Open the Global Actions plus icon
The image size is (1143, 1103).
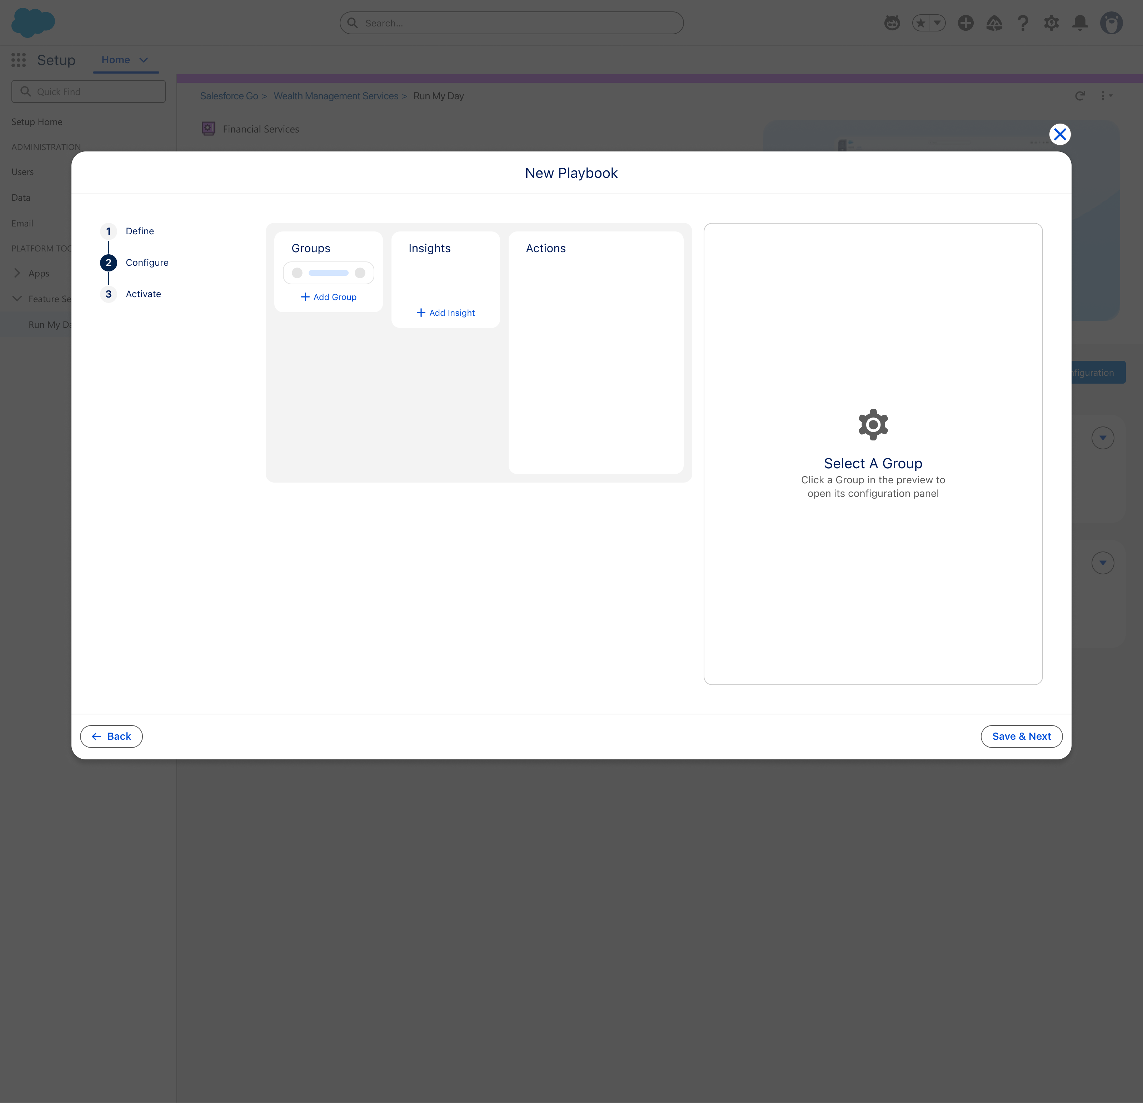(966, 23)
